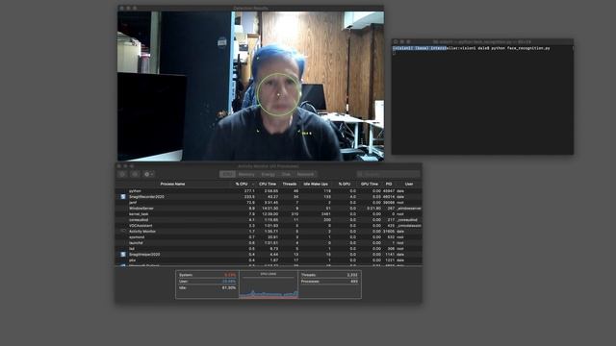The height and width of the screenshot is (346, 616).
Task: Select the launchd process row
Action: 269,243
